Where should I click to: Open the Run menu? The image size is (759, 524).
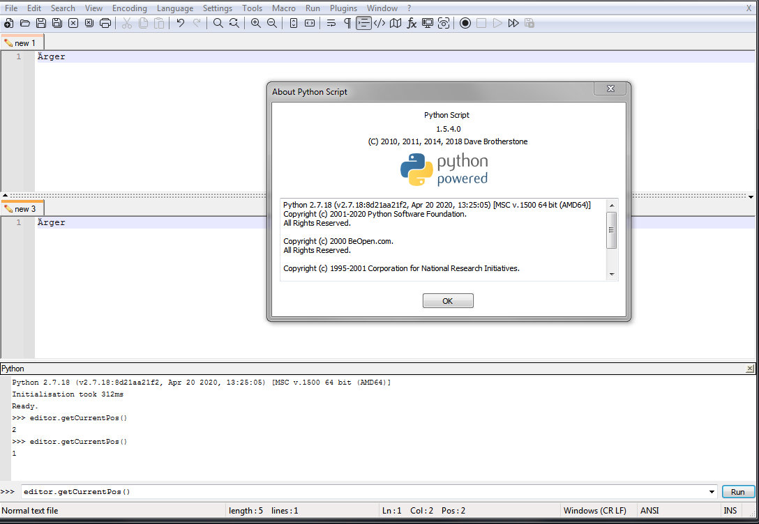click(313, 8)
